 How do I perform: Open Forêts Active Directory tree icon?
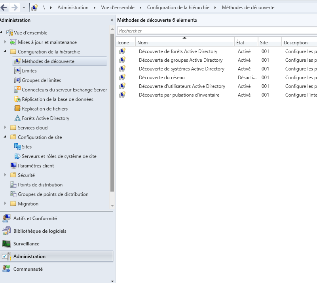coord(17,118)
